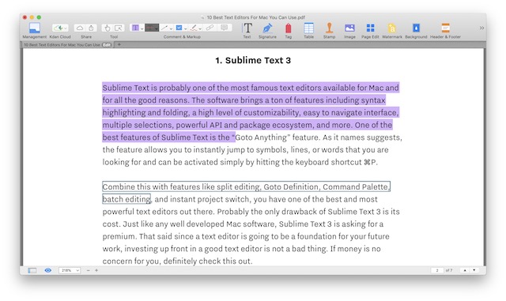The width and height of the screenshot is (506, 301).
Task: Click the link chain tool
Action: (210, 28)
